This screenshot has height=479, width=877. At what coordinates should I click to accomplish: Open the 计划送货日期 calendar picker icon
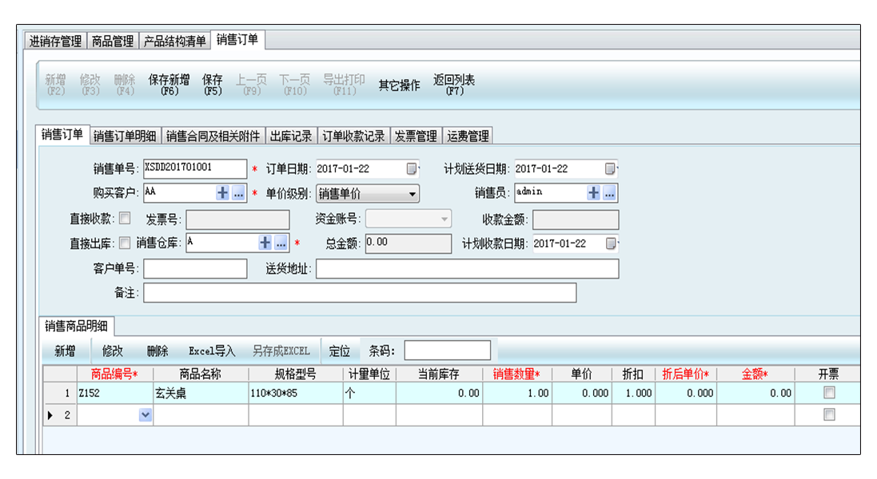click(x=611, y=169)
